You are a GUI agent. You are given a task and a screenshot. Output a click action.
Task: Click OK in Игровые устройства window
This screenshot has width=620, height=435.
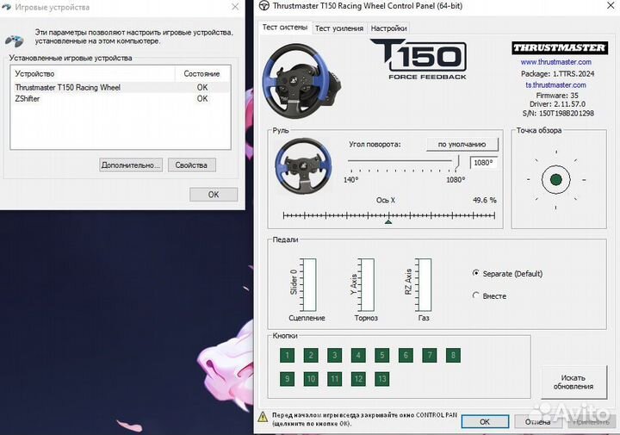coord(214,195)
